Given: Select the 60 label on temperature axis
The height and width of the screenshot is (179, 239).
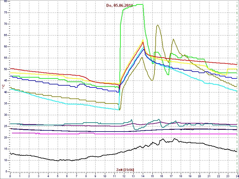Looking at the screenshot, I should 5,47.
